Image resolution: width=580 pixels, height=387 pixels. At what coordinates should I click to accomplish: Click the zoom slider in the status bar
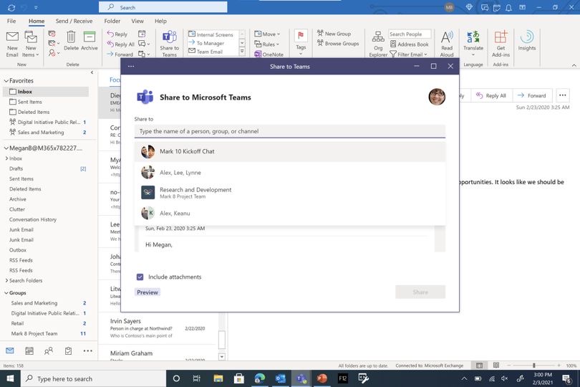[x=533, y=365]
